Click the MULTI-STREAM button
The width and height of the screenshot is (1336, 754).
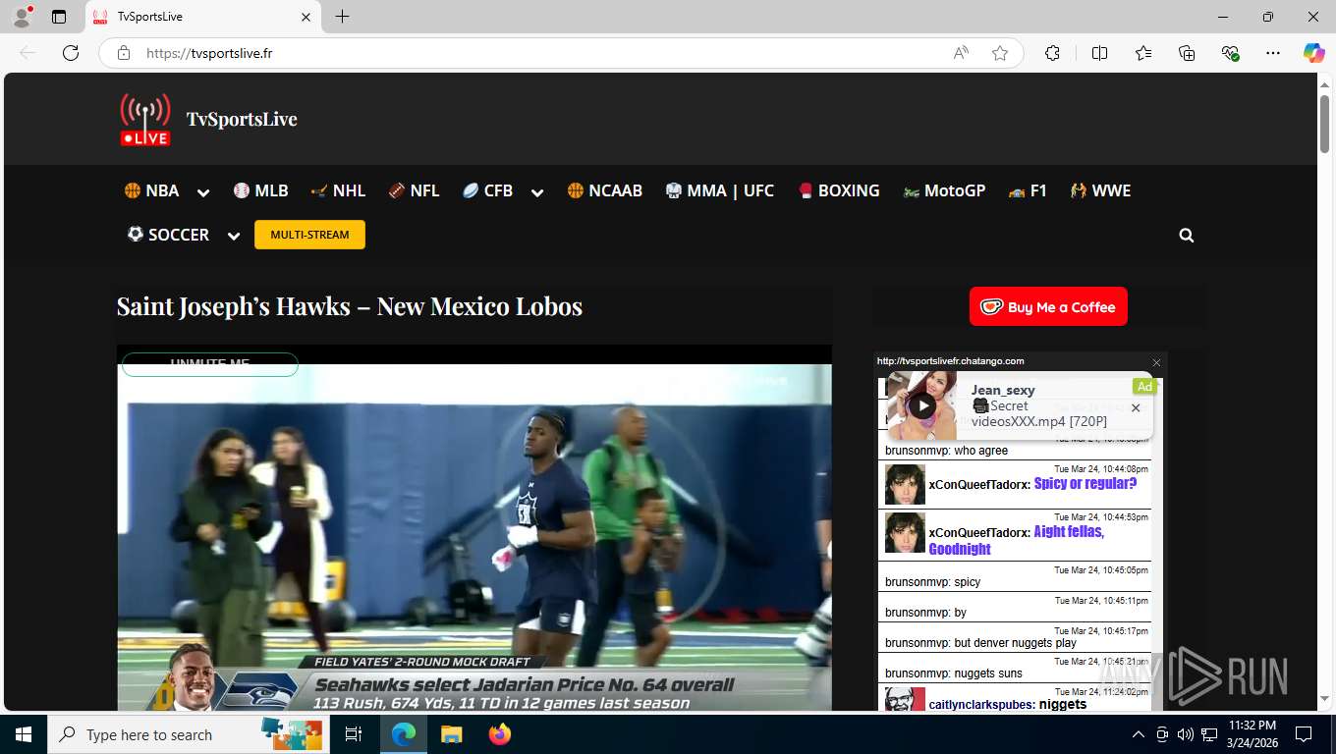click(x=309, y=235)
